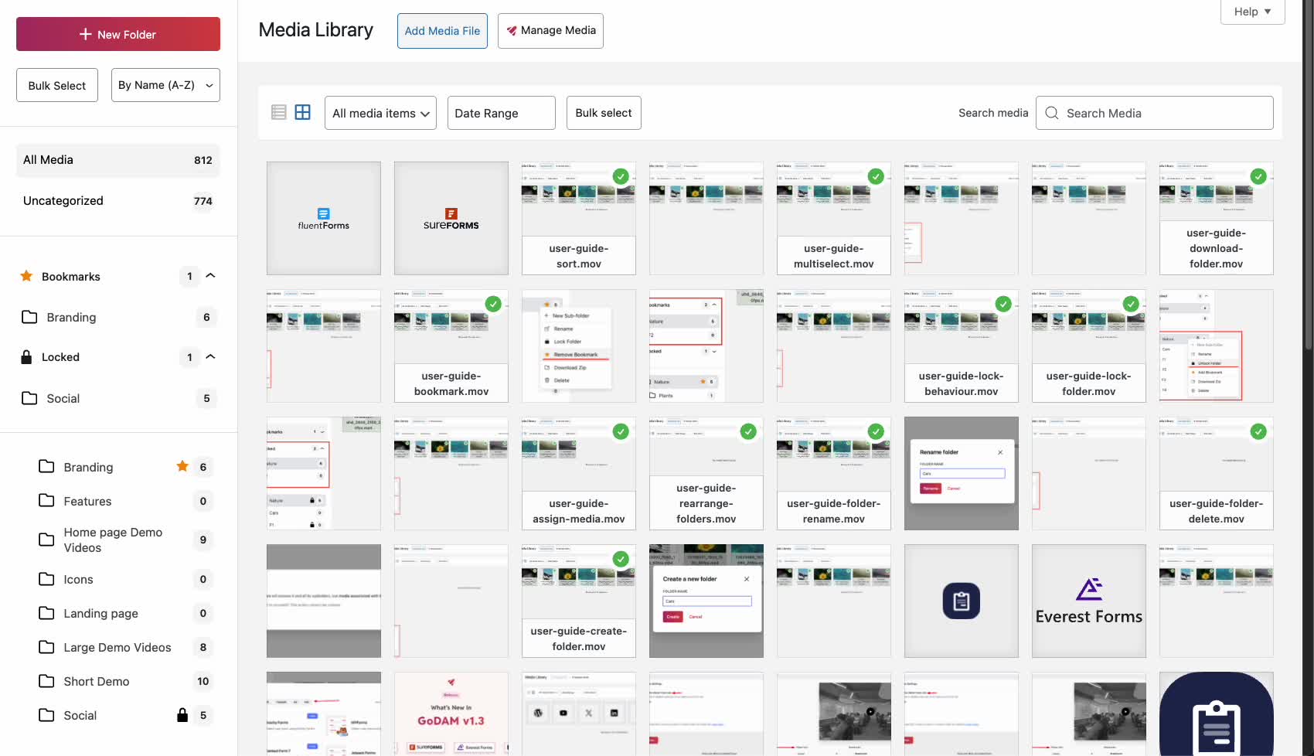Screen dimensions: 1314x756
Task: Open the All media items filter dropdown
Action: [380, 113]
